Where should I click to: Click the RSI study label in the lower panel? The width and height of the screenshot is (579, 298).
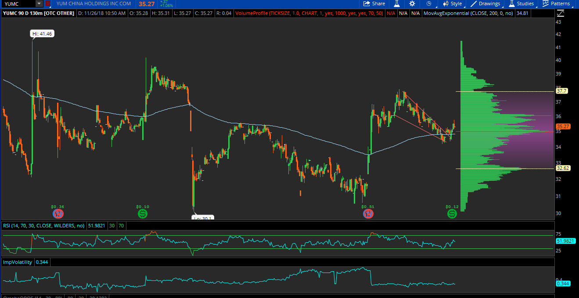(43, 226)
